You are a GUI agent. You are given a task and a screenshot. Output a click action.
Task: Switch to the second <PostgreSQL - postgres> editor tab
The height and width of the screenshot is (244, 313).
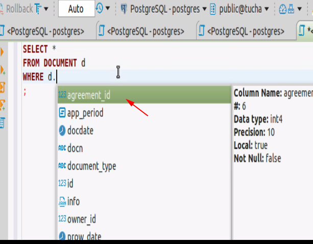tap(146, 31)
